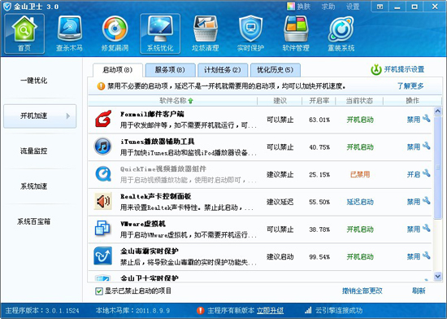Image resolution: width=447 pixels, height=319 pixels.
Task: Click the wrench icon in 金山毒霸 row
Action: click(x=426, y=255)
